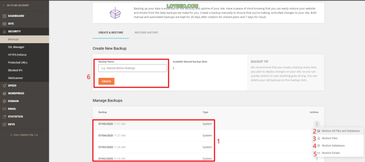Open actions menu for 07/02/2020 backup
This screenshot has width=365, height=162.
[317, 159]
